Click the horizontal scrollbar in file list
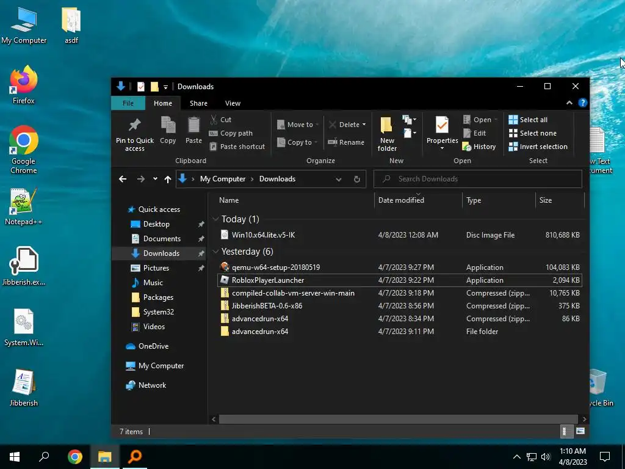The image size is (625, 469). (398, 419)
